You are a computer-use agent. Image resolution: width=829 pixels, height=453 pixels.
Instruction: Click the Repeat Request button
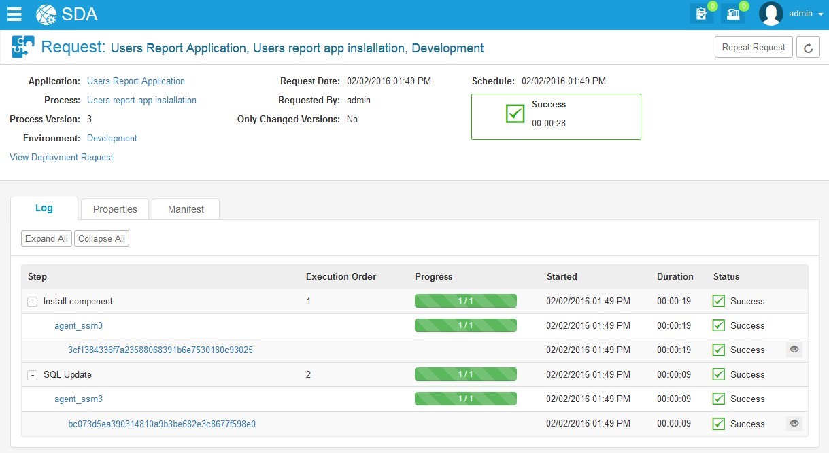point(754,47)
